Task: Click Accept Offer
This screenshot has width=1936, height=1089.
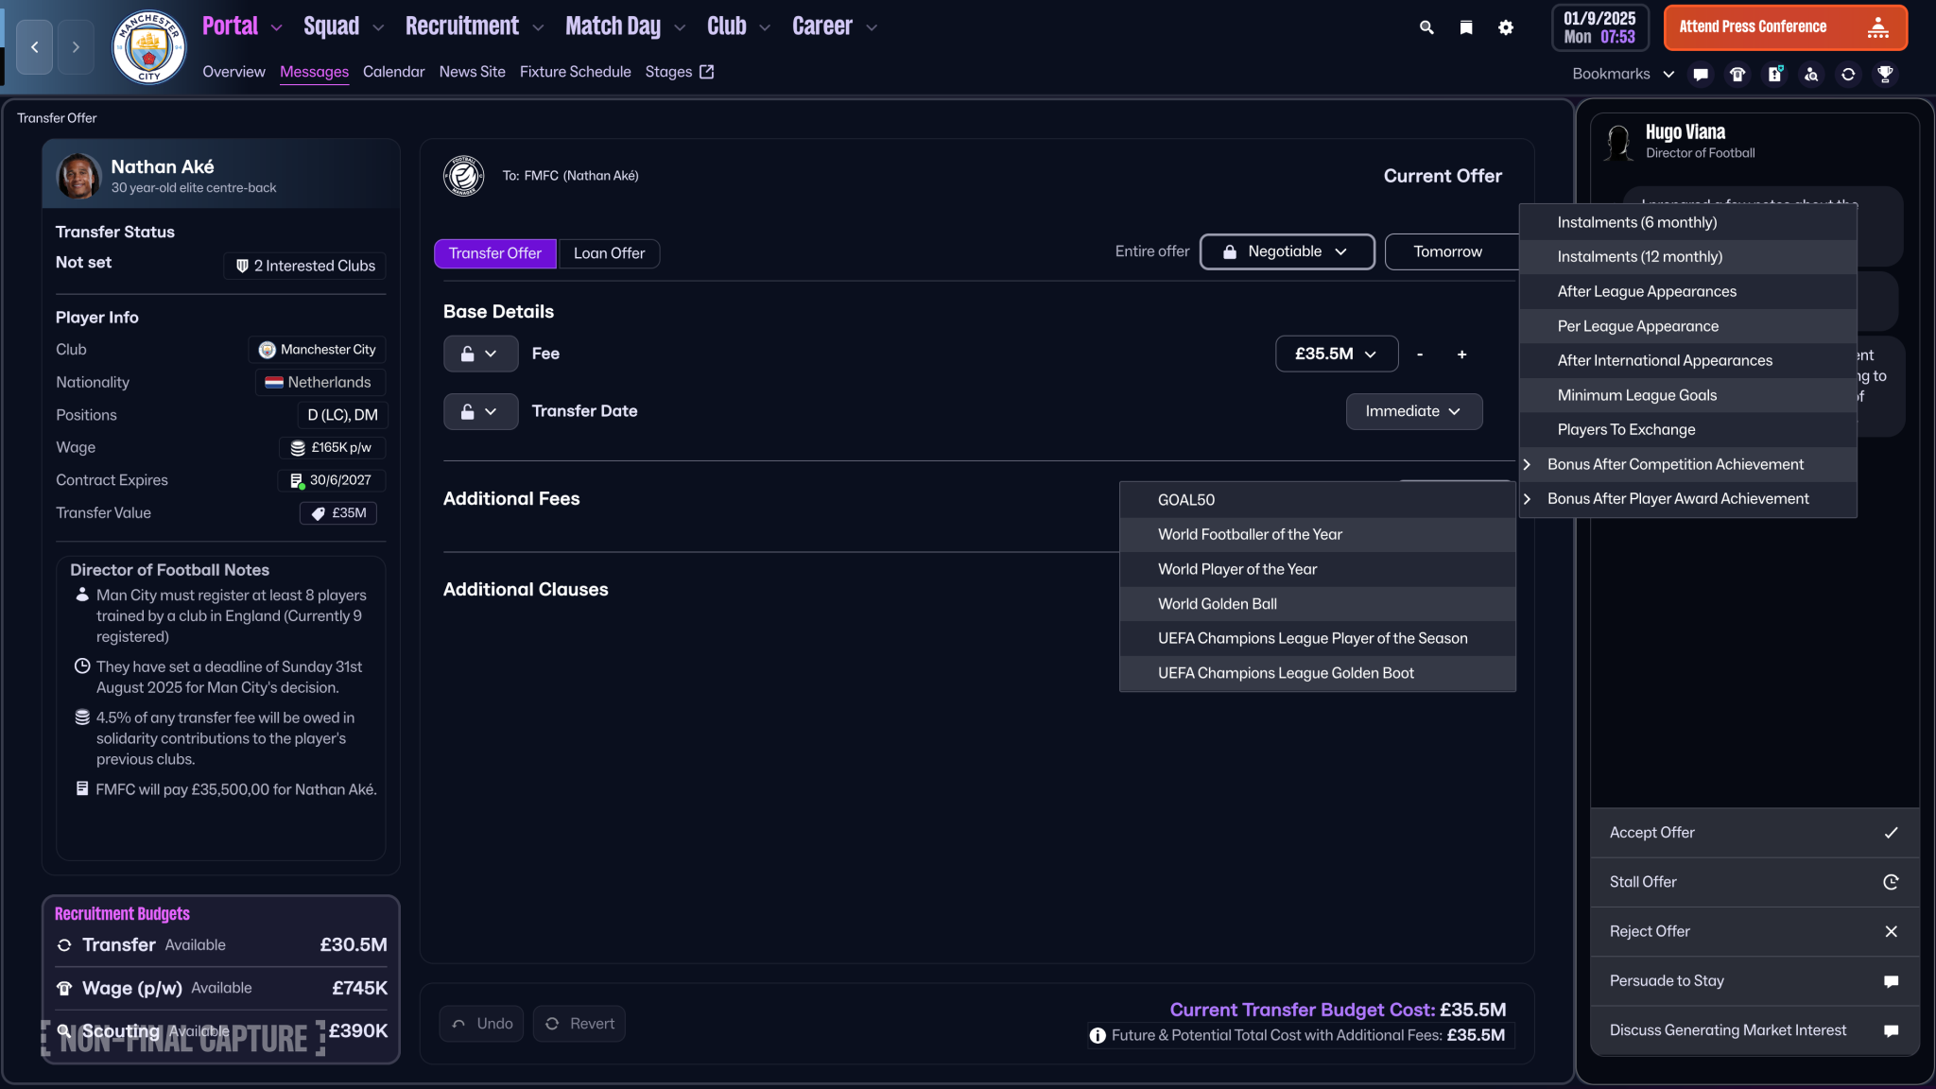Action: click(x=1753, y=832)
